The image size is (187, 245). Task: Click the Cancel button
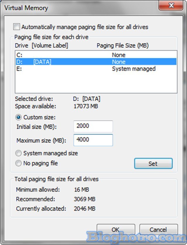(159, 230)
